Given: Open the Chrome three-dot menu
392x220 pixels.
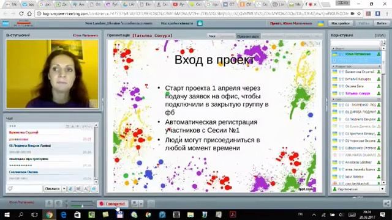Looking at the screenshot, I should point(387,13).
